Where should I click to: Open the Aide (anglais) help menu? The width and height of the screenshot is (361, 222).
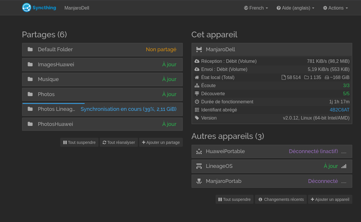[x=295, y=8]
